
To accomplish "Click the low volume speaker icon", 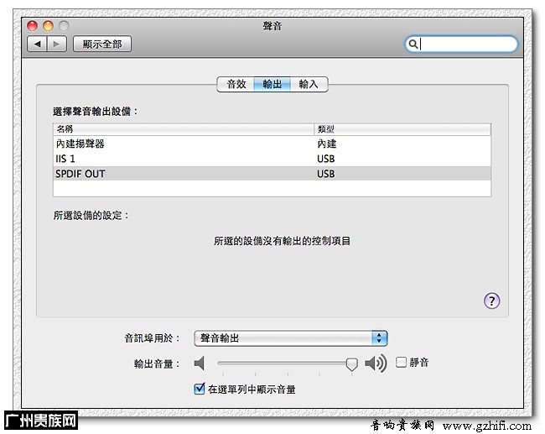I will [x=200, y=363].
